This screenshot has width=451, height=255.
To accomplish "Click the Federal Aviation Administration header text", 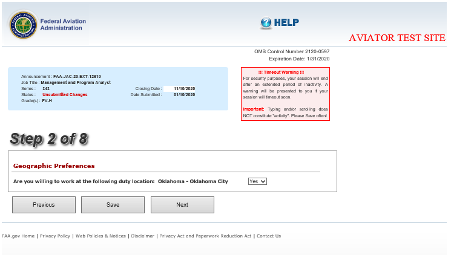I will click(63, 25).
